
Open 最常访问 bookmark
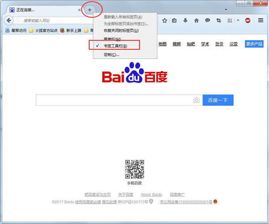coord(16,30)
